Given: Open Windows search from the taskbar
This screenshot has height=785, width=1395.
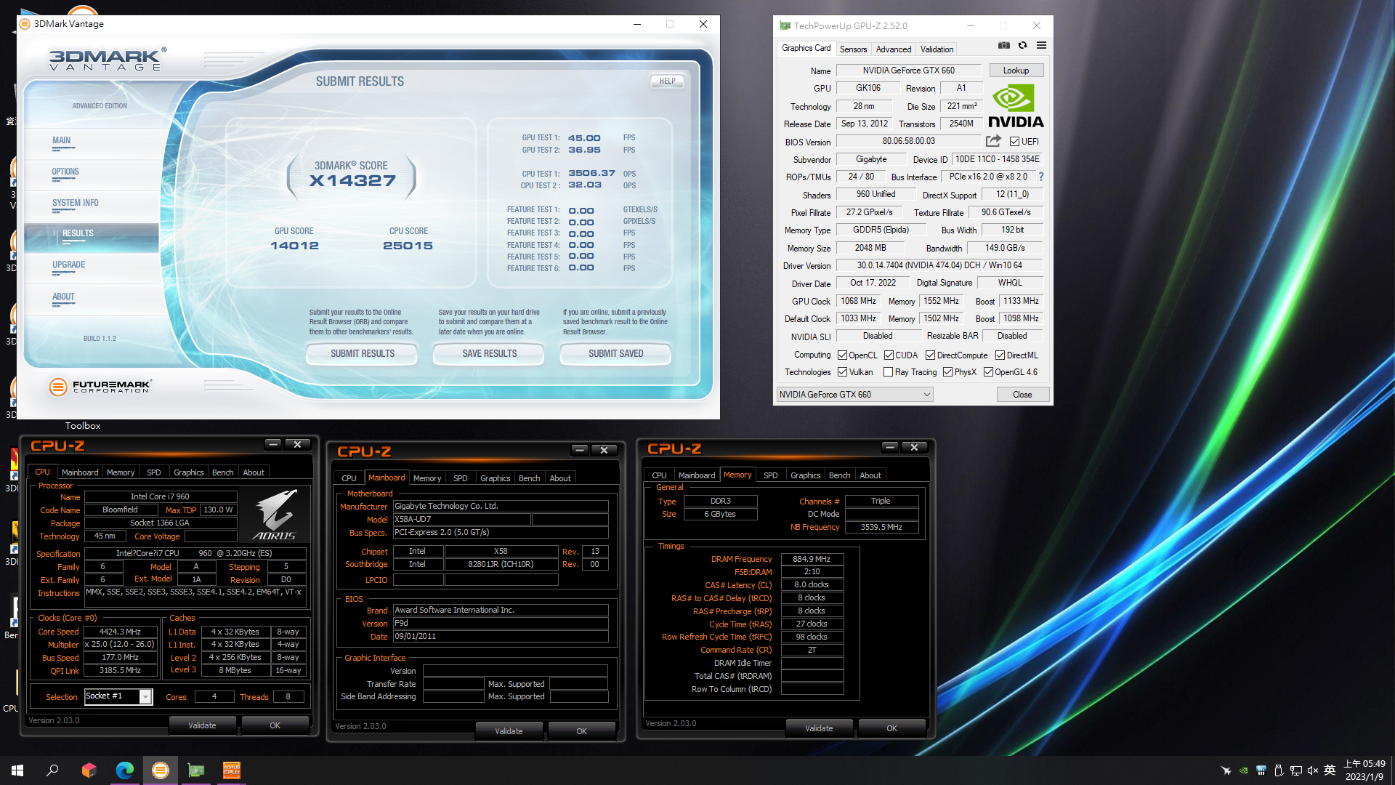Looking at the screenshot, I should point(52,770).
